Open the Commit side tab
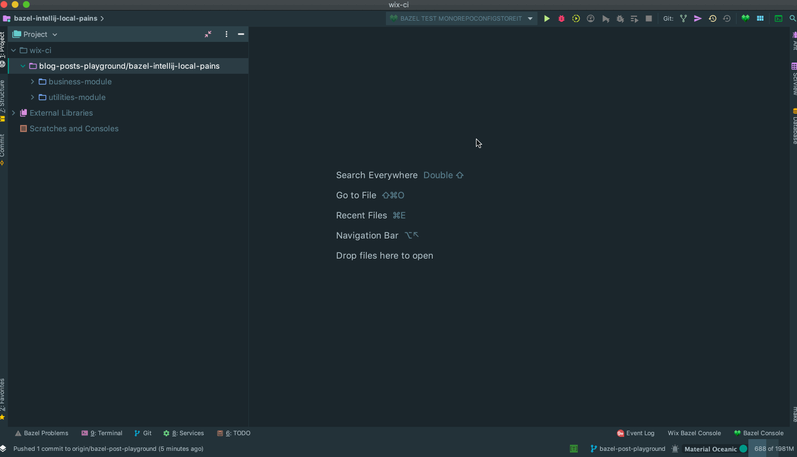797x457 pixels. [3, 150]
